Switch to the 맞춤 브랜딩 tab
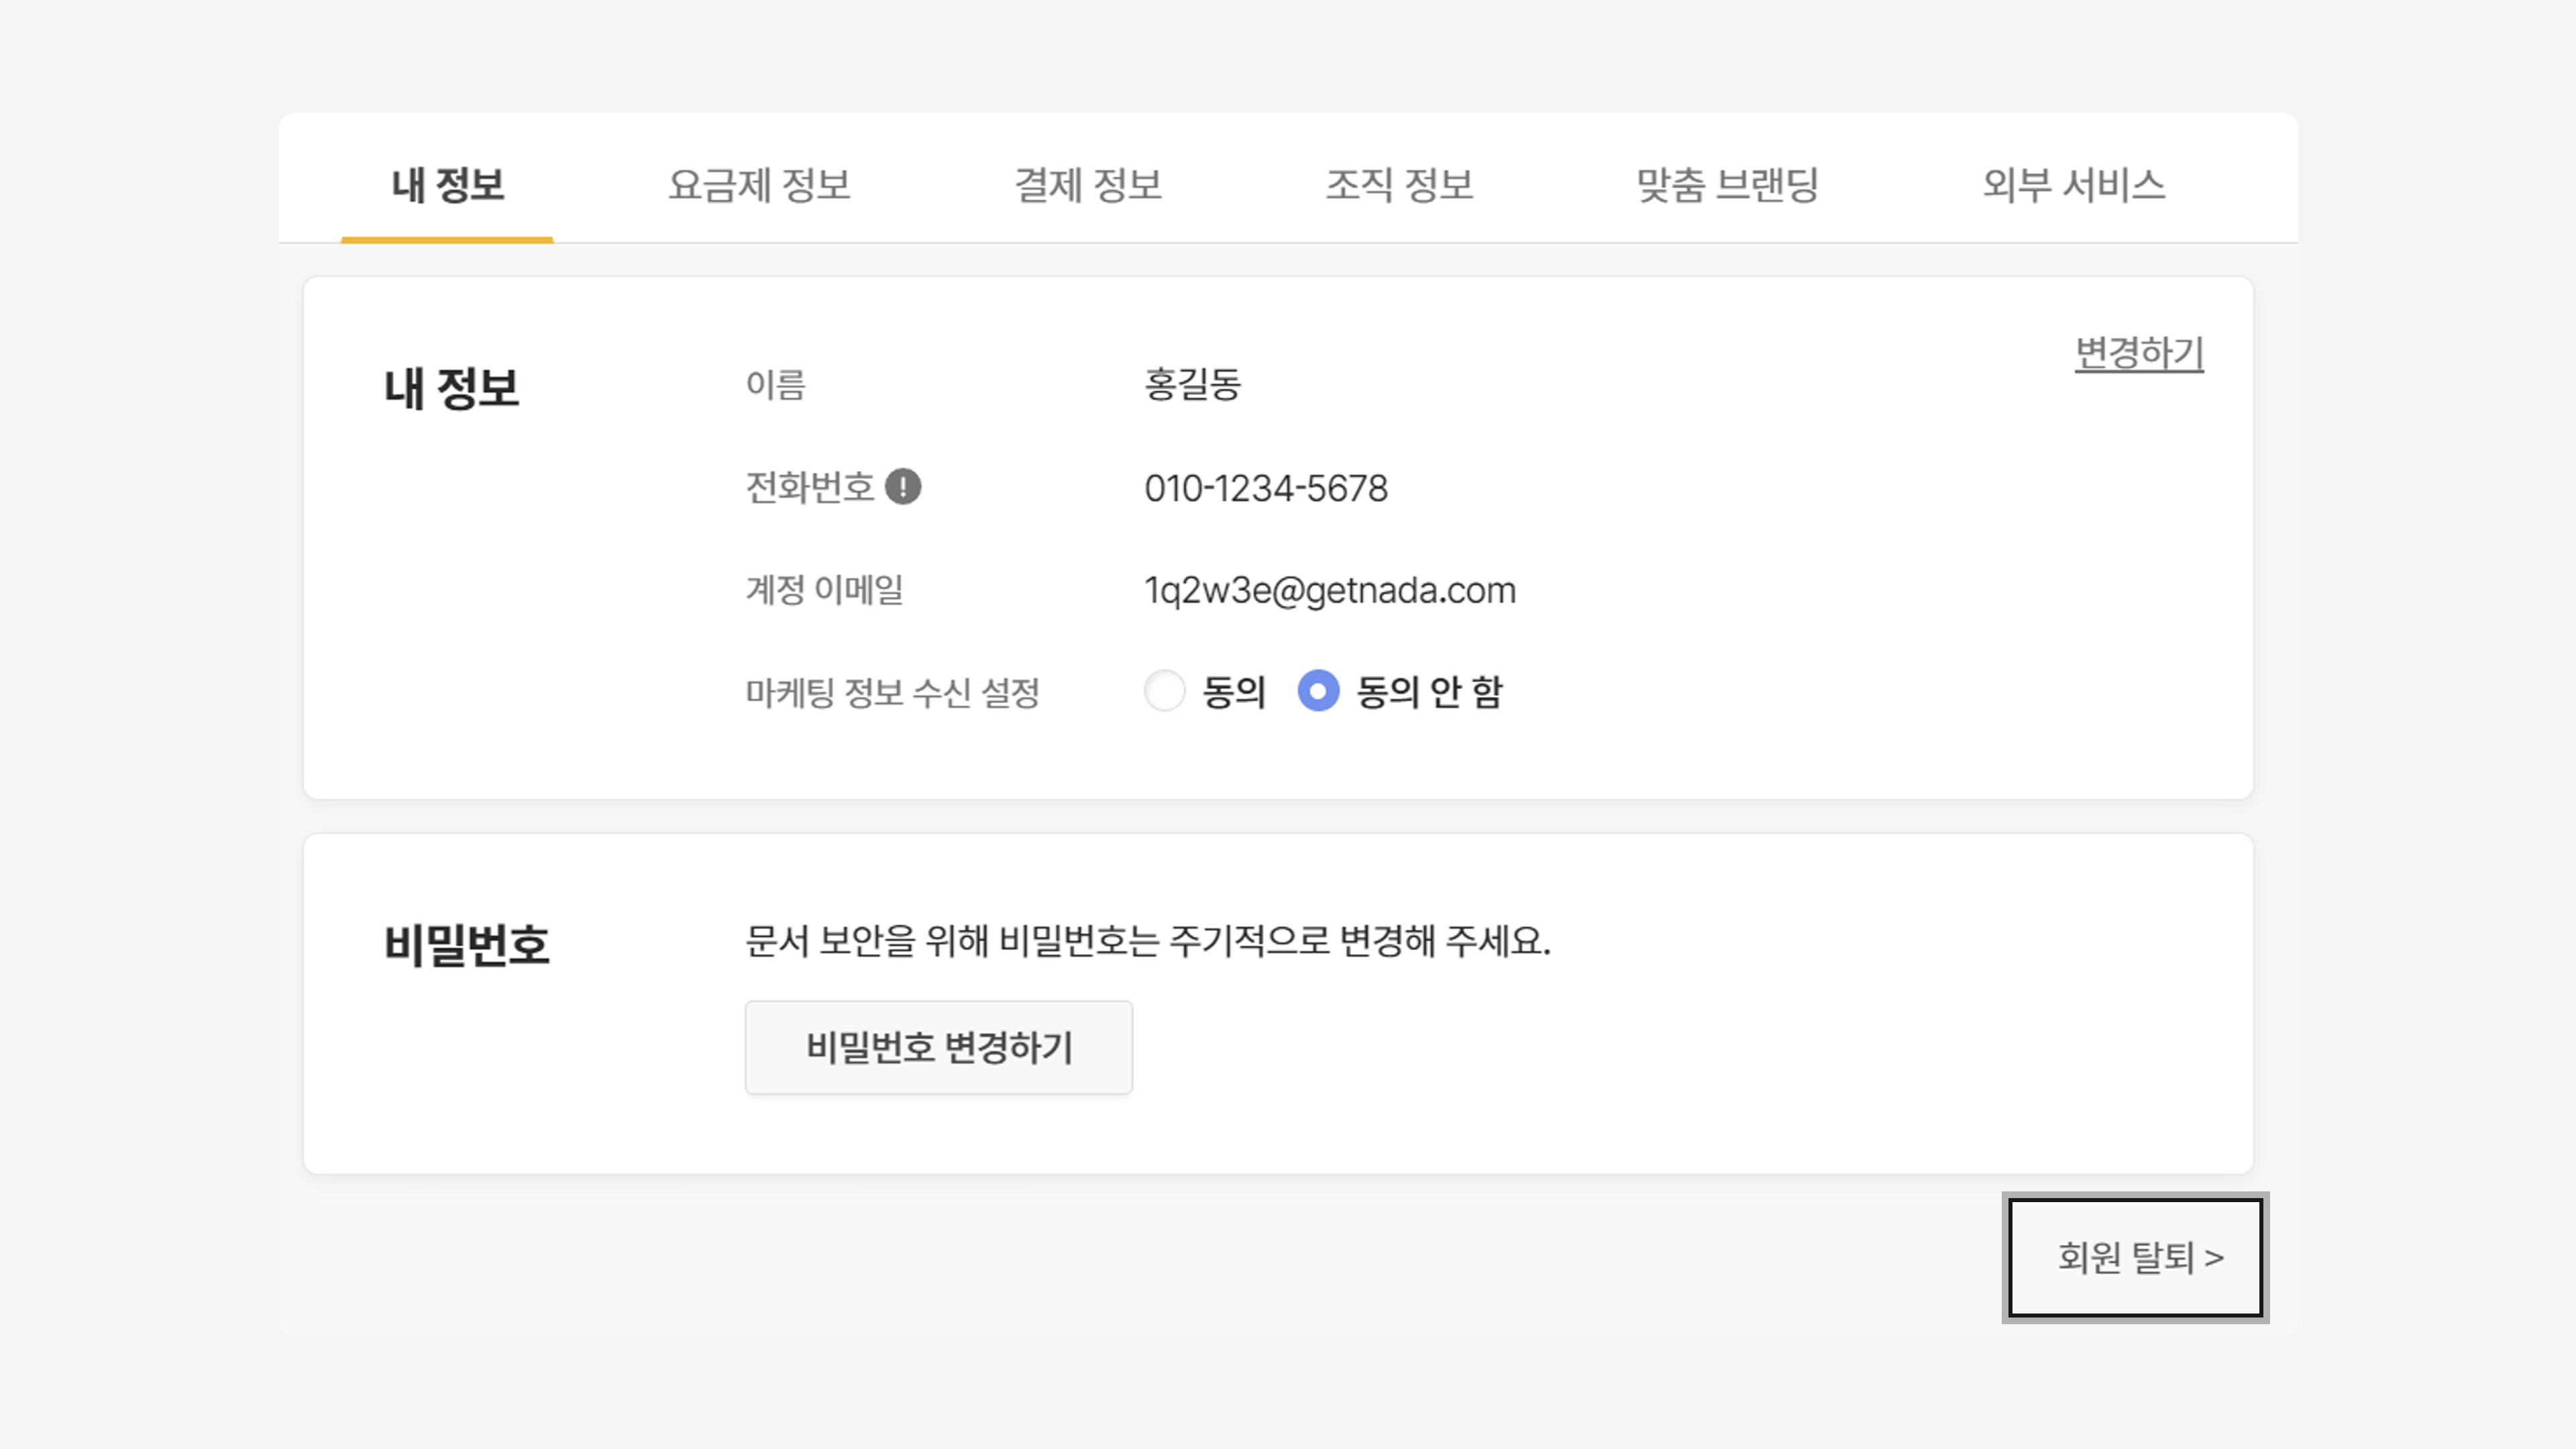 pos(1727,185)
